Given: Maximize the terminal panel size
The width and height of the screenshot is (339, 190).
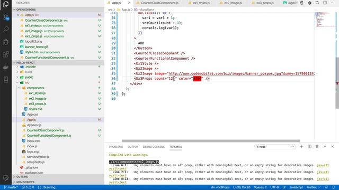Looking at the screenshot, I should click(325, 147).
